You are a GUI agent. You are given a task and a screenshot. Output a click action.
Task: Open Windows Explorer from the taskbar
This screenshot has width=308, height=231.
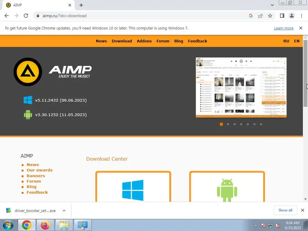click(x=64, y=225)
